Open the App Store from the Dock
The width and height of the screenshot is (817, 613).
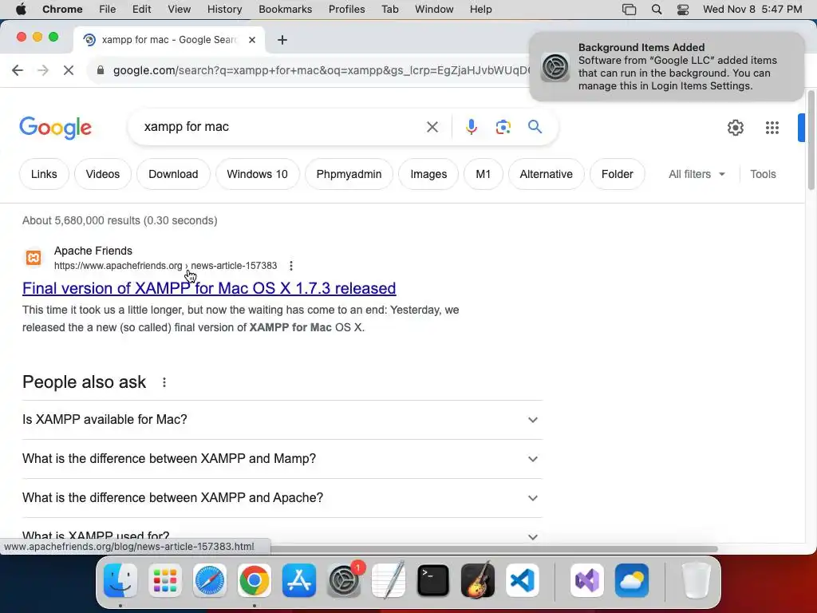299,580
